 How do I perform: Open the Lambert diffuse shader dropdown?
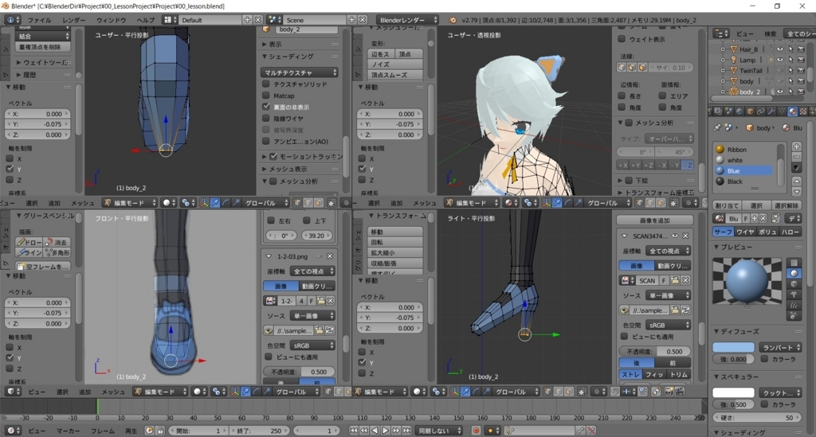point(780,347)
